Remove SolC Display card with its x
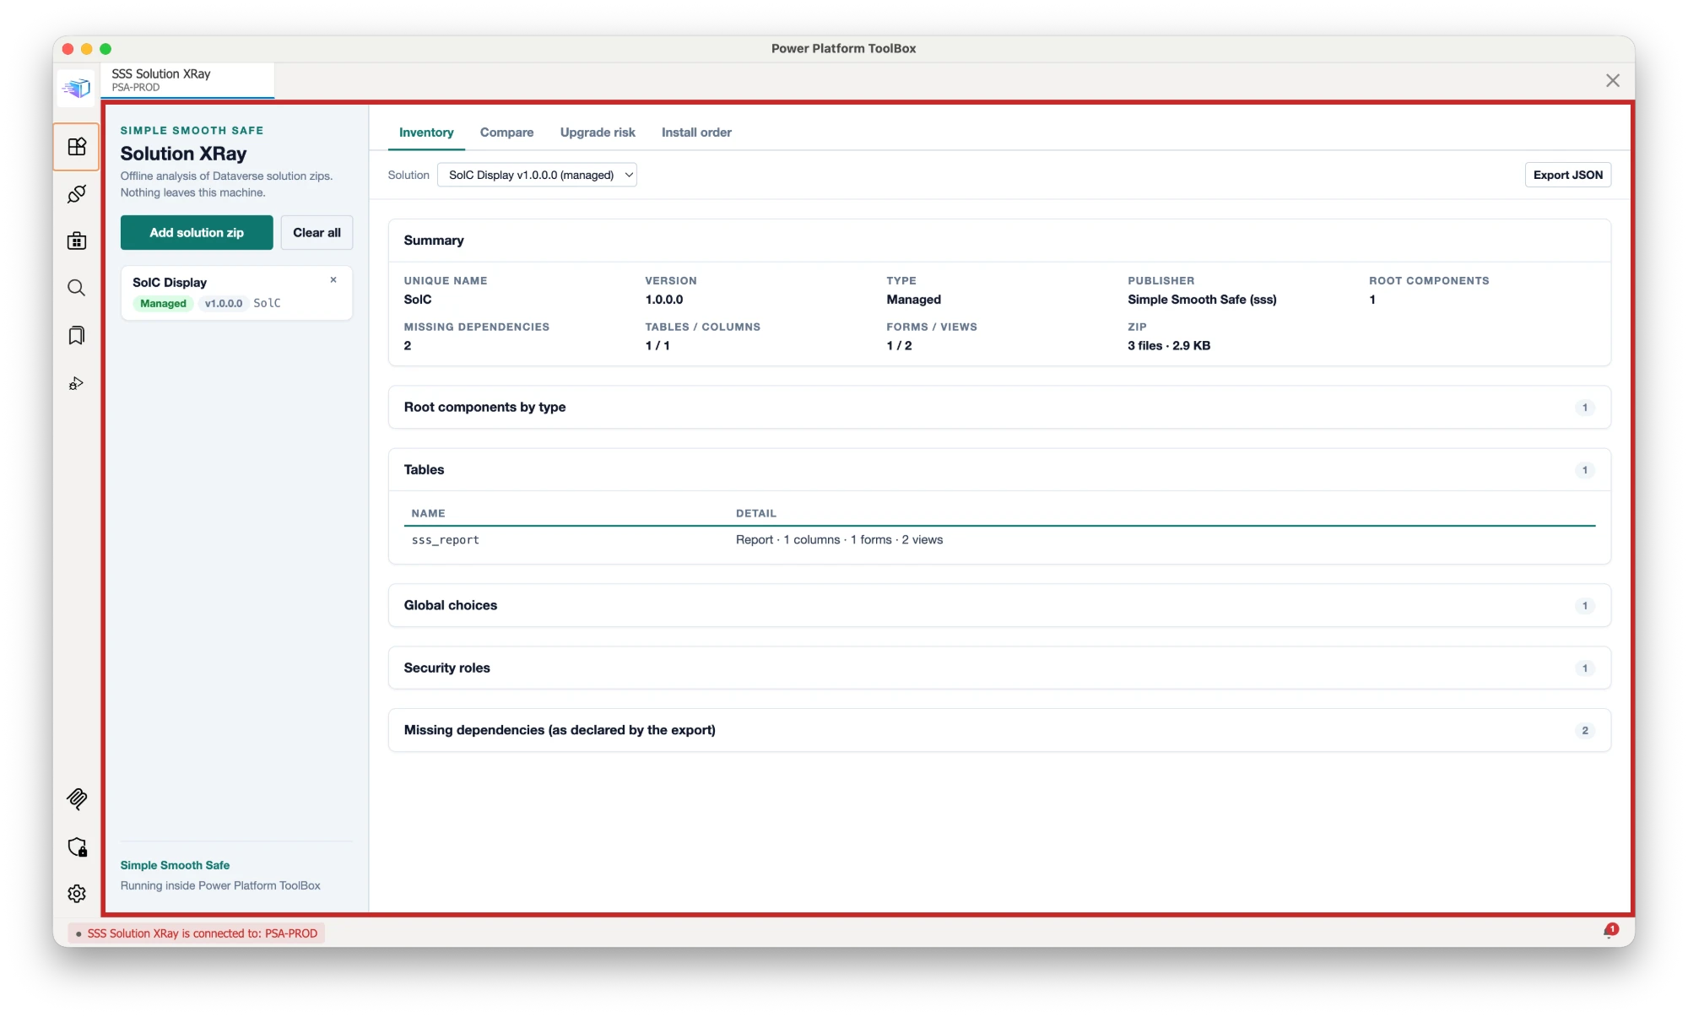The image size is (1688, 1017). click(x=333, y=280)
